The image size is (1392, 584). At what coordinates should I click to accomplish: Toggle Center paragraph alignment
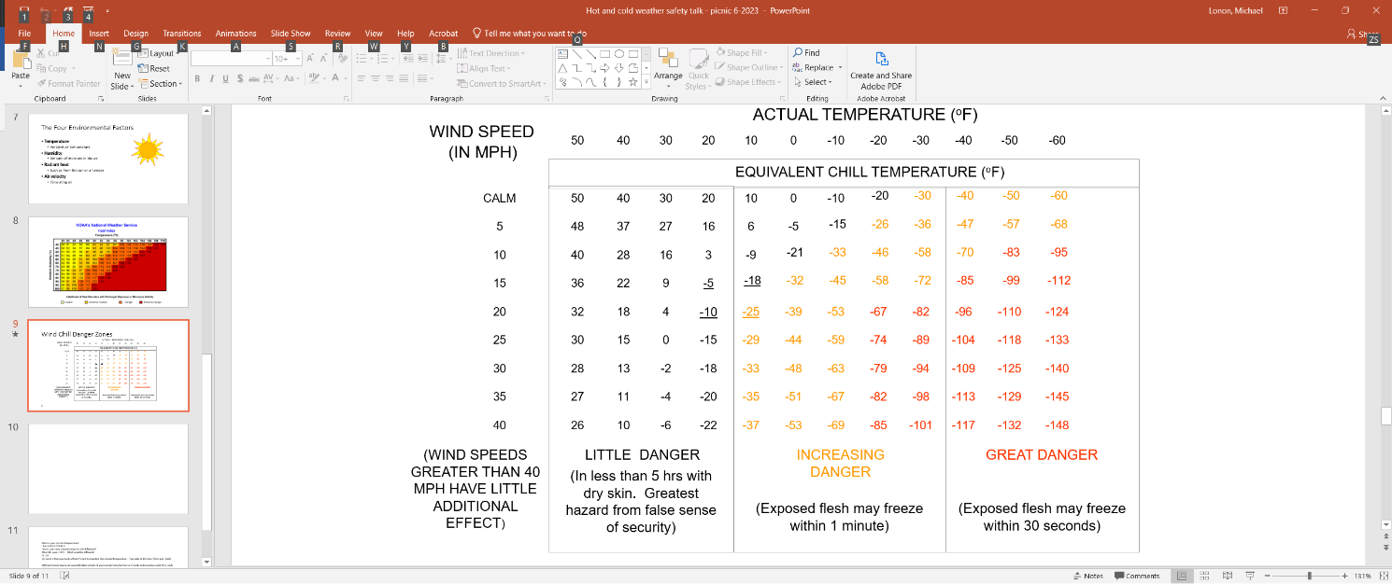point(376,78)
